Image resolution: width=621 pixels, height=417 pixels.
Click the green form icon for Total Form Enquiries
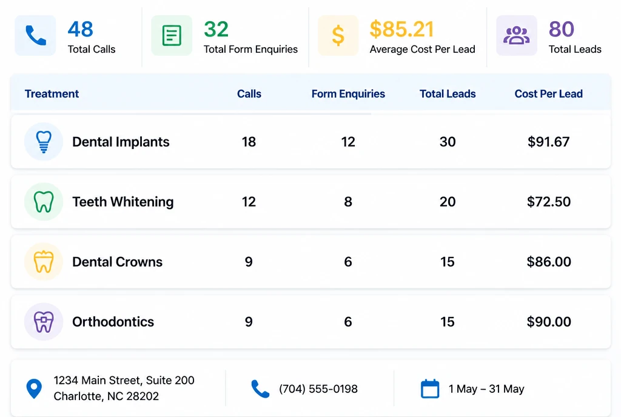pos(172,36)
